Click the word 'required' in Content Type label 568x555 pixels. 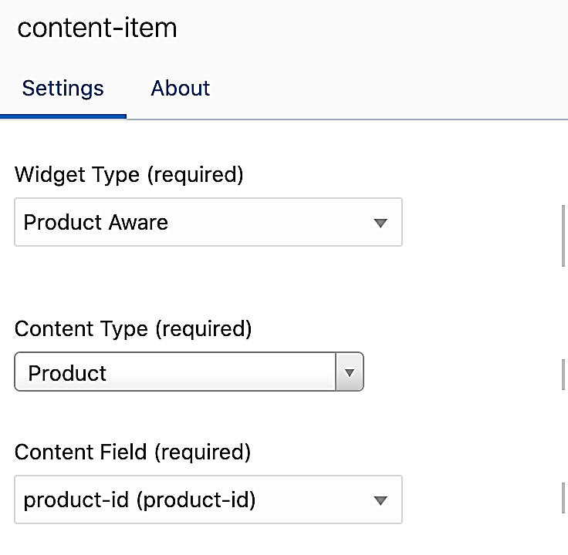click(x=203, y=329)
